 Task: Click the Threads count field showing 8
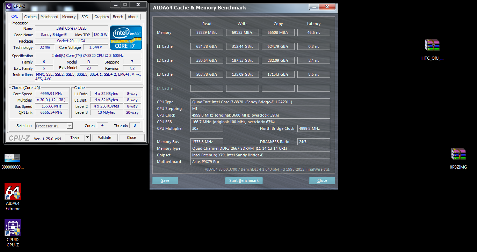pyautogui.click(x=135, y=125)
